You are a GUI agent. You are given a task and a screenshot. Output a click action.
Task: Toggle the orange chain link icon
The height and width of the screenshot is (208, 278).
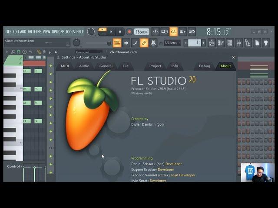[144, 43]
